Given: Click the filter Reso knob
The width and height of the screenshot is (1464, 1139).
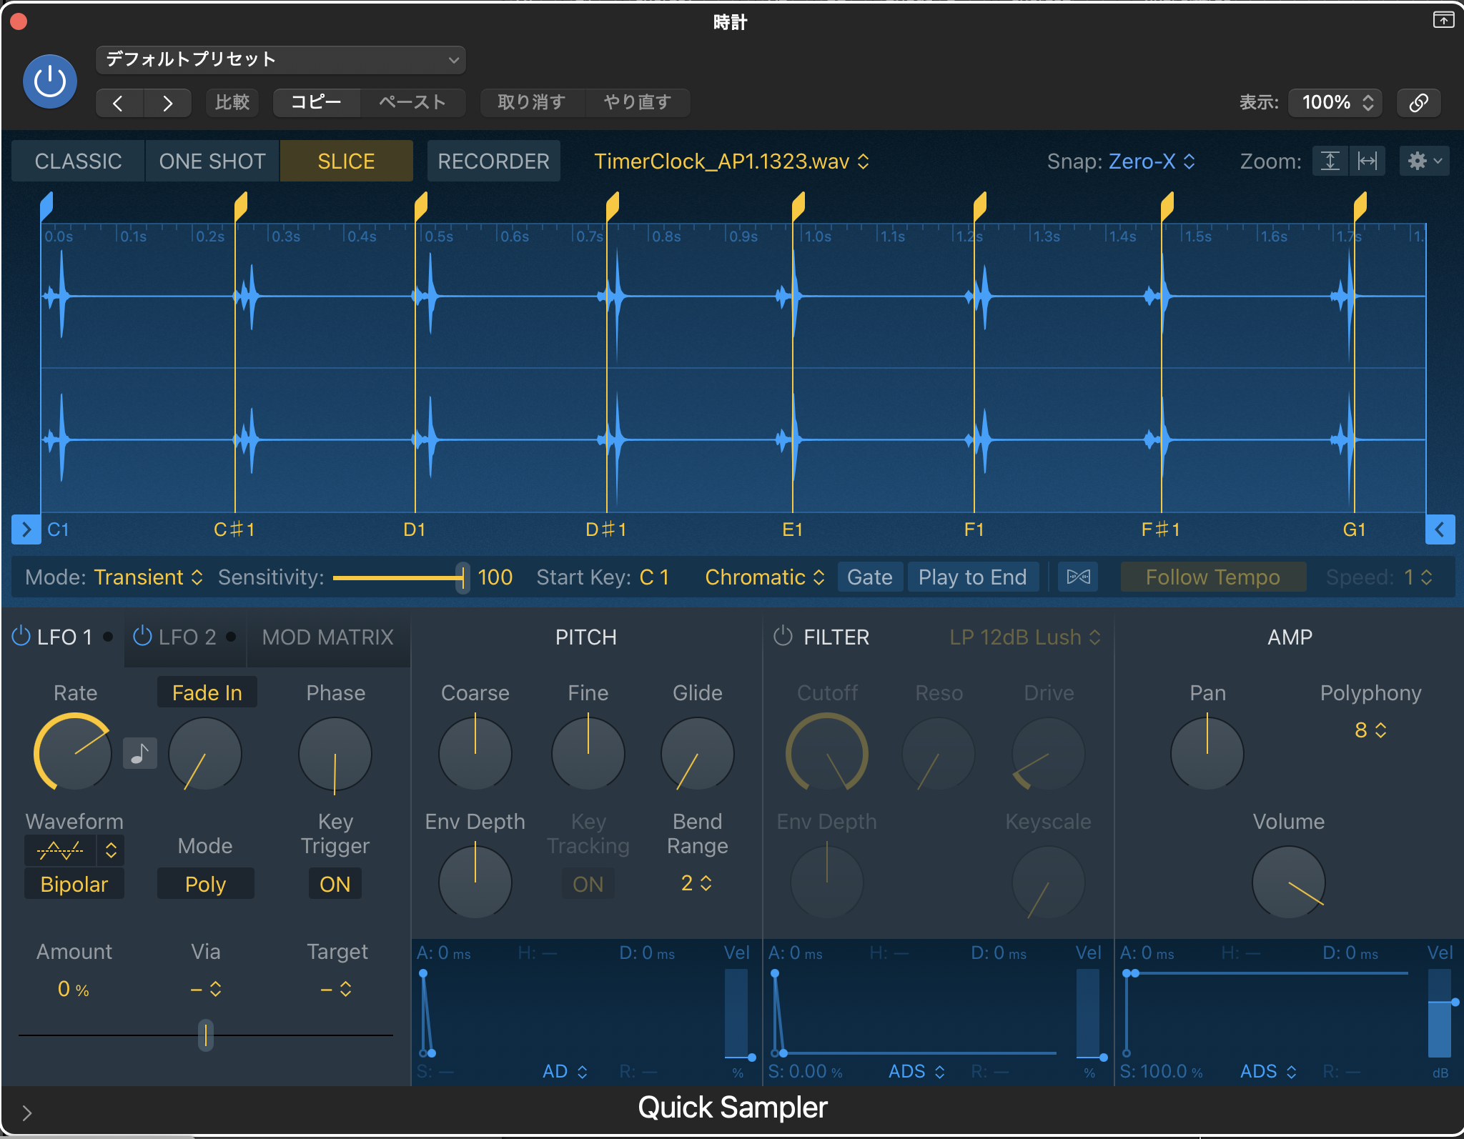Looking at the screenshot, I should click(x=939, y=753).
